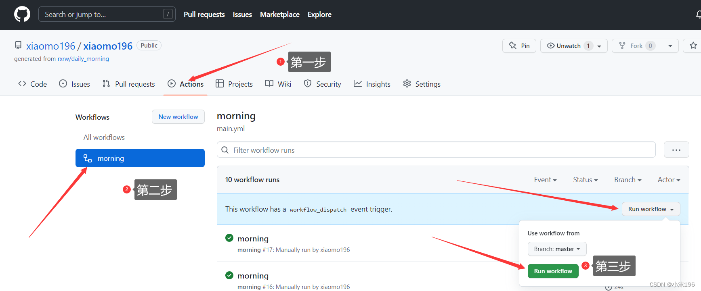Open the three-dots workflow options menu

676,150
